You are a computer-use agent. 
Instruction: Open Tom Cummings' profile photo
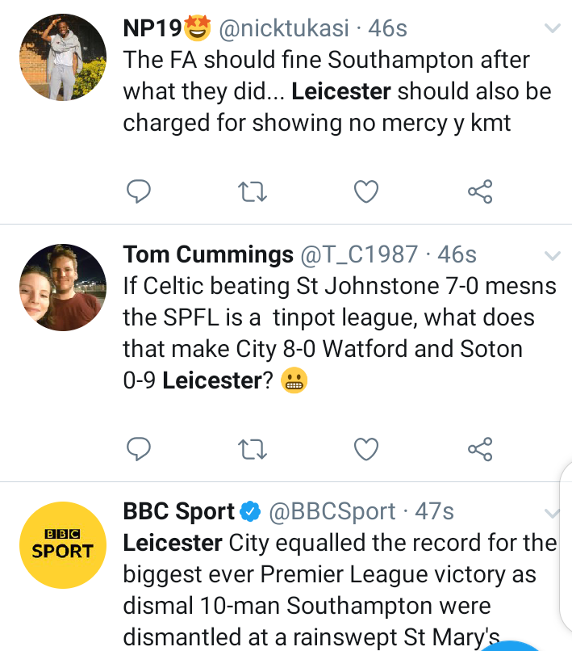62,287
